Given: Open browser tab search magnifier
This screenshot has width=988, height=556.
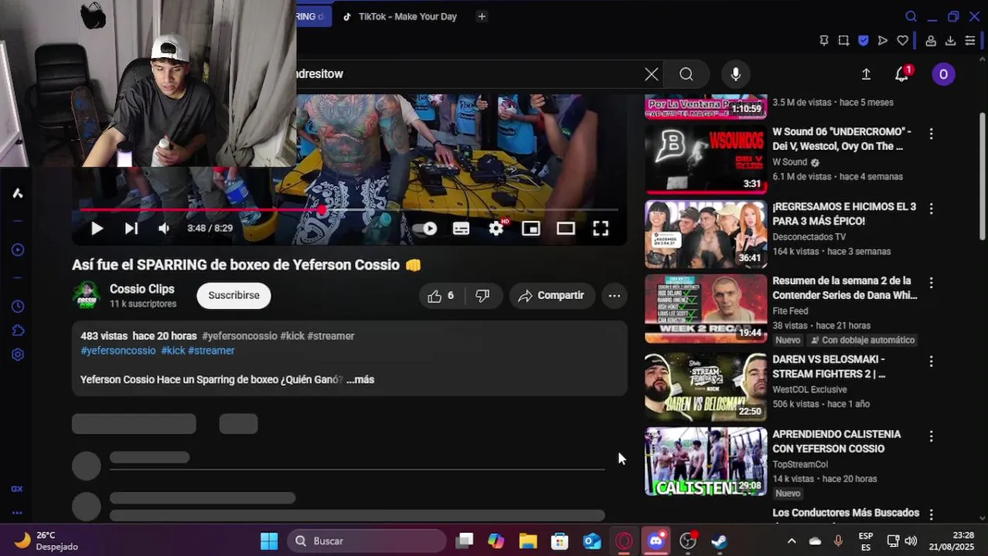Looking at the screenshot, I should 911,16.
